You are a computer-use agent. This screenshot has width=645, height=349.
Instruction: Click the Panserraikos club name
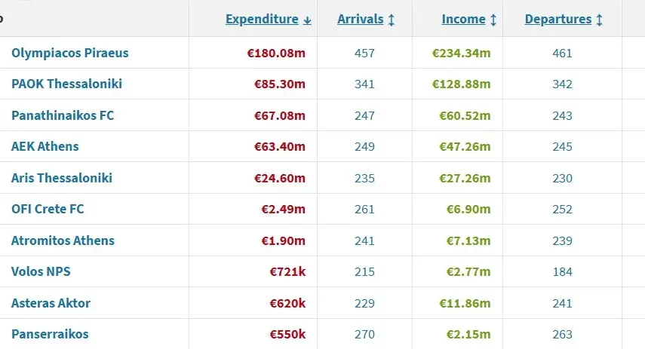(50, 334)
